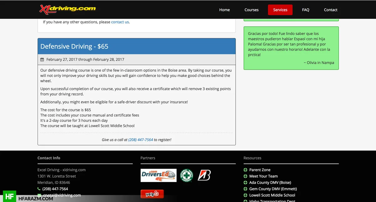Click the 'Resources' footer heading
This screenshot has width=376, height=202.
[x=252, y=158]
